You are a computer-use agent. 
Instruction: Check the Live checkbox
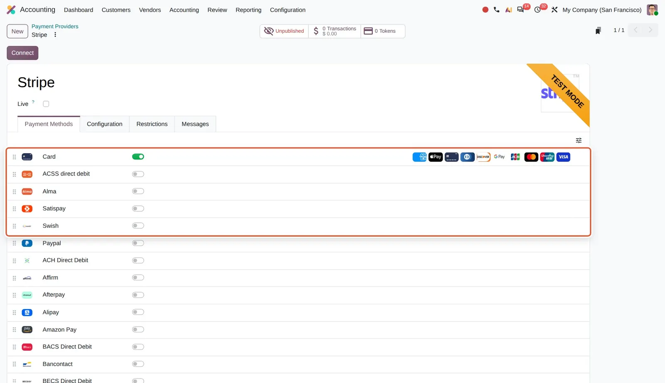pyautogui.click(x=46, y=104)
